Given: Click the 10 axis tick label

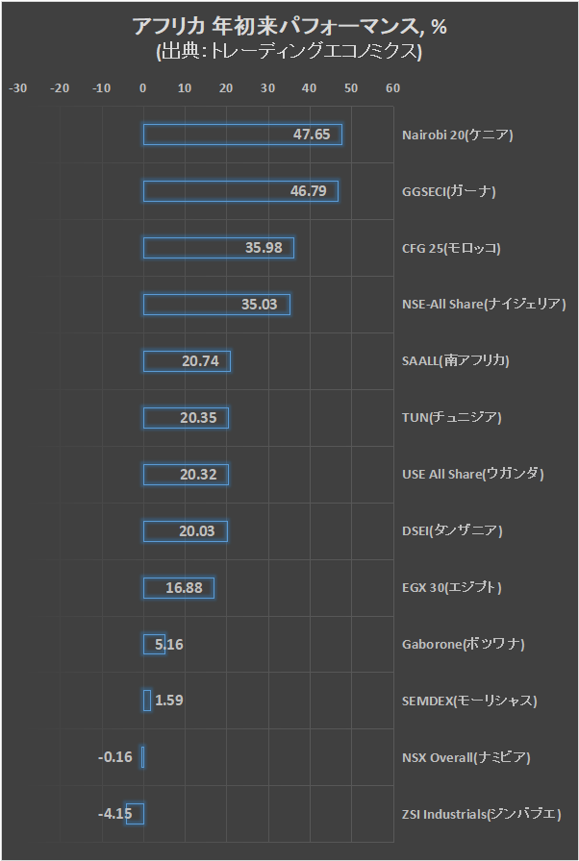Looking at the screenshot, I should 185,88.
